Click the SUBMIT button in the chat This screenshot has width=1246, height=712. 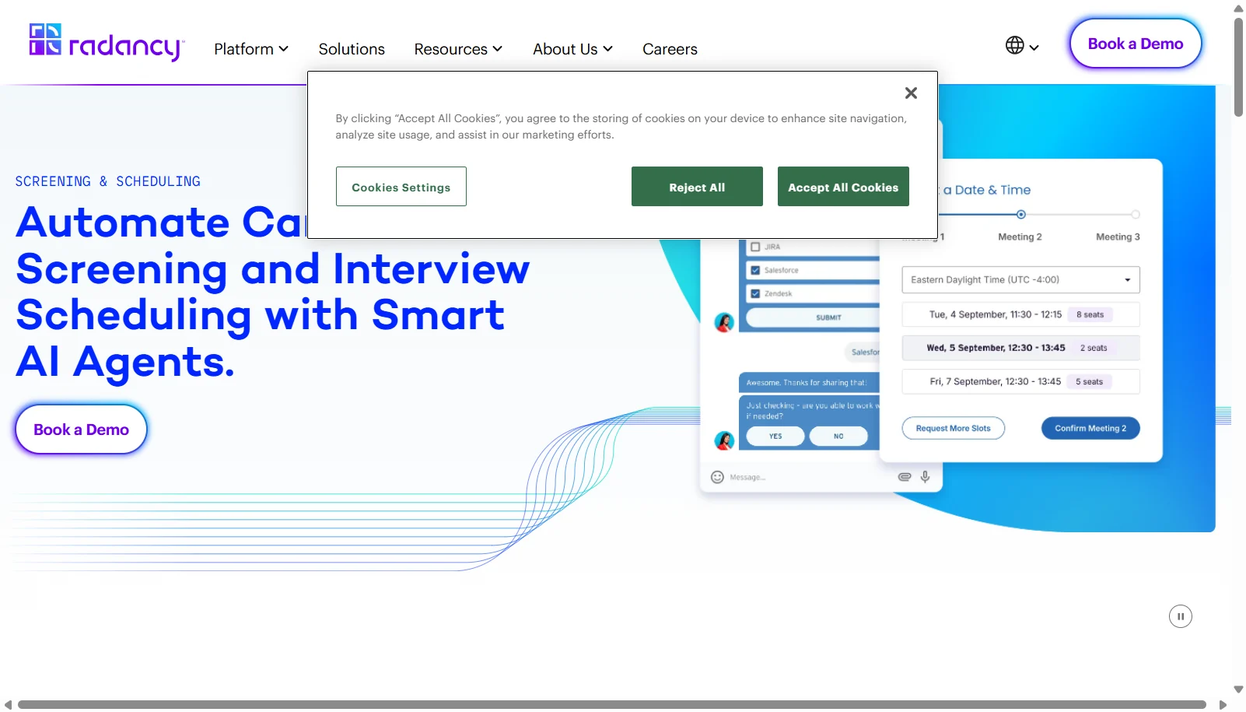click(x=813, y=317)
